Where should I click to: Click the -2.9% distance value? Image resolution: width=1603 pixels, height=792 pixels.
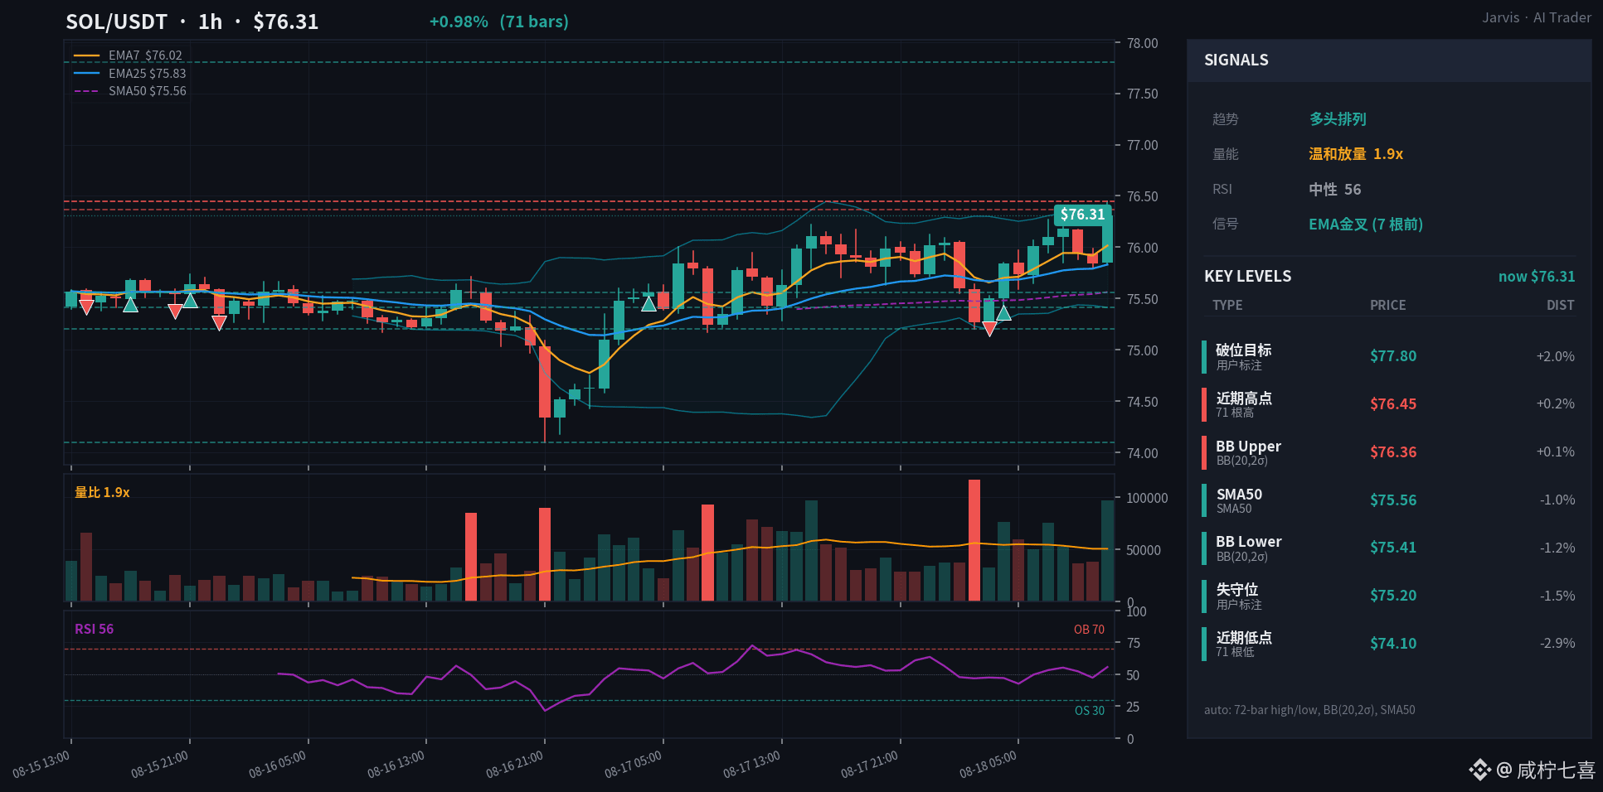pyautogui.click(x=1557, y=644)
